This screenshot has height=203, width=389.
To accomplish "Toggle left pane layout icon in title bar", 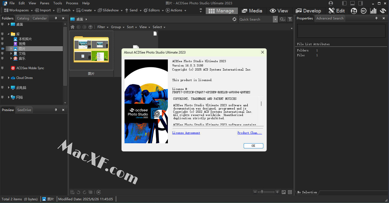I will point(344,3).
